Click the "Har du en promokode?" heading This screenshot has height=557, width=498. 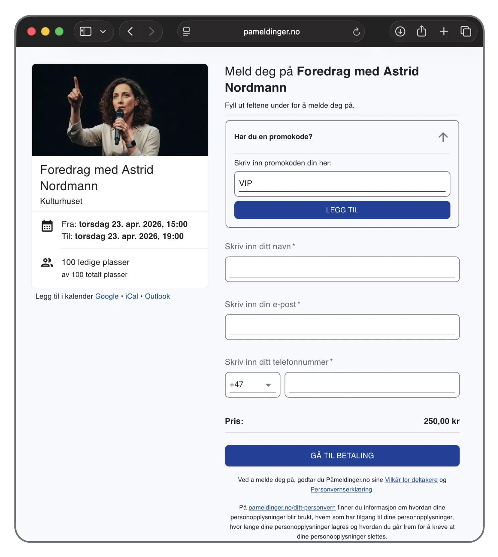tap(273, 137)
